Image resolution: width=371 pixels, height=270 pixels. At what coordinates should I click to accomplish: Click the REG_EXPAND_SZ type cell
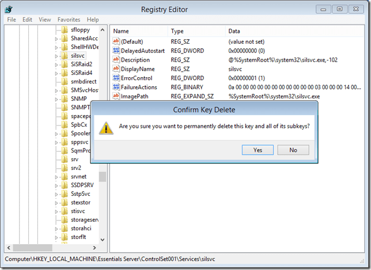[x=192, y=96]
